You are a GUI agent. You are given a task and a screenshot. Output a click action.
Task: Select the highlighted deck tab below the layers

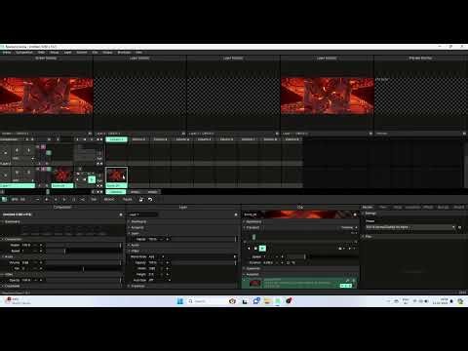[116, 192]
